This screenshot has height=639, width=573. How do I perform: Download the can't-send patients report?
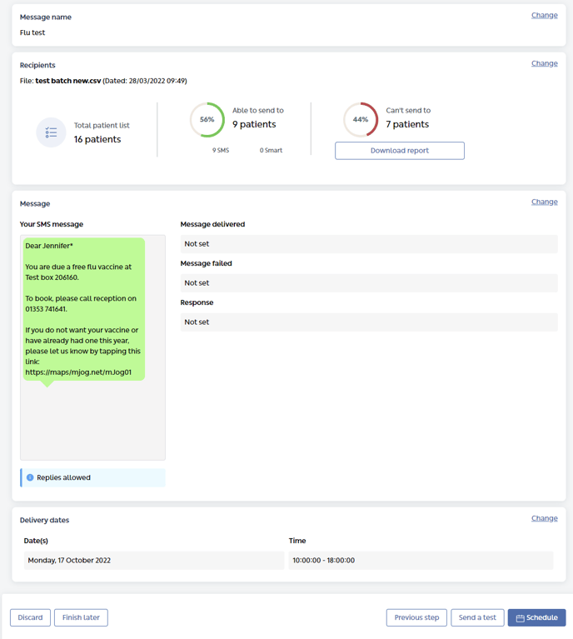point(399,151)
